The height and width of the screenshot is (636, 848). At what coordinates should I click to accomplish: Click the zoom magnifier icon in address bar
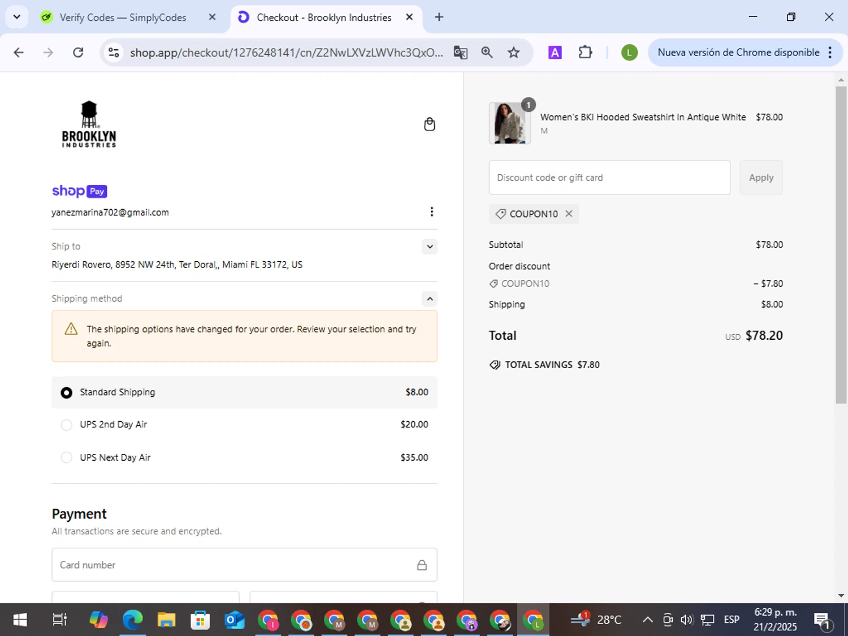[487, 53]
